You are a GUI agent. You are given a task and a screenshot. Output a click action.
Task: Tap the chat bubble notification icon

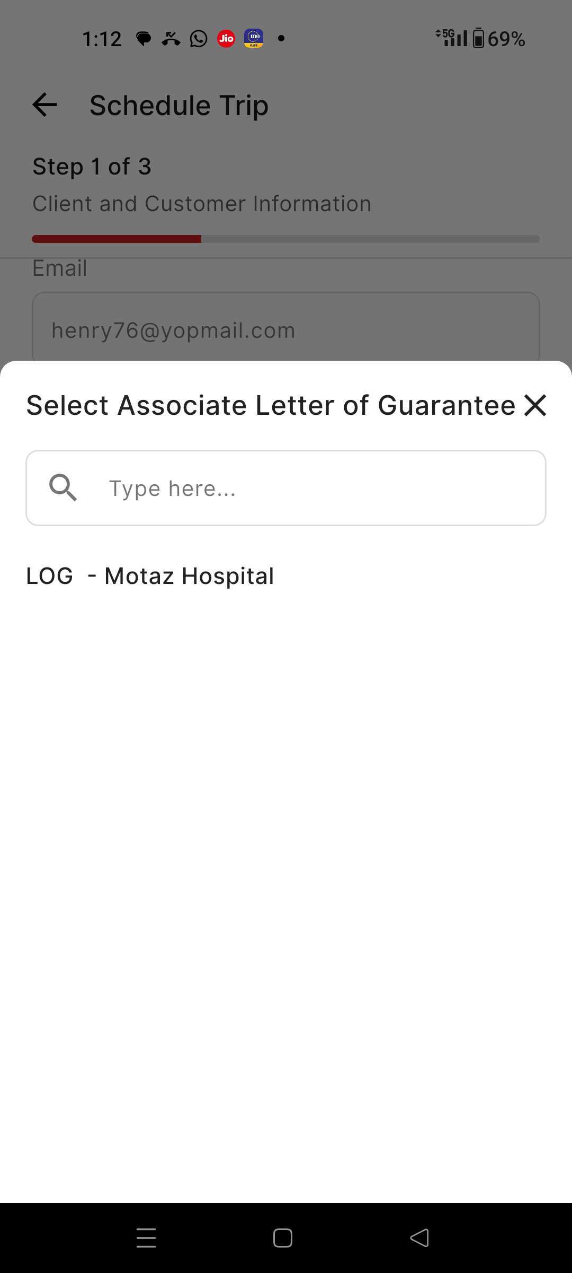[143, 39]
